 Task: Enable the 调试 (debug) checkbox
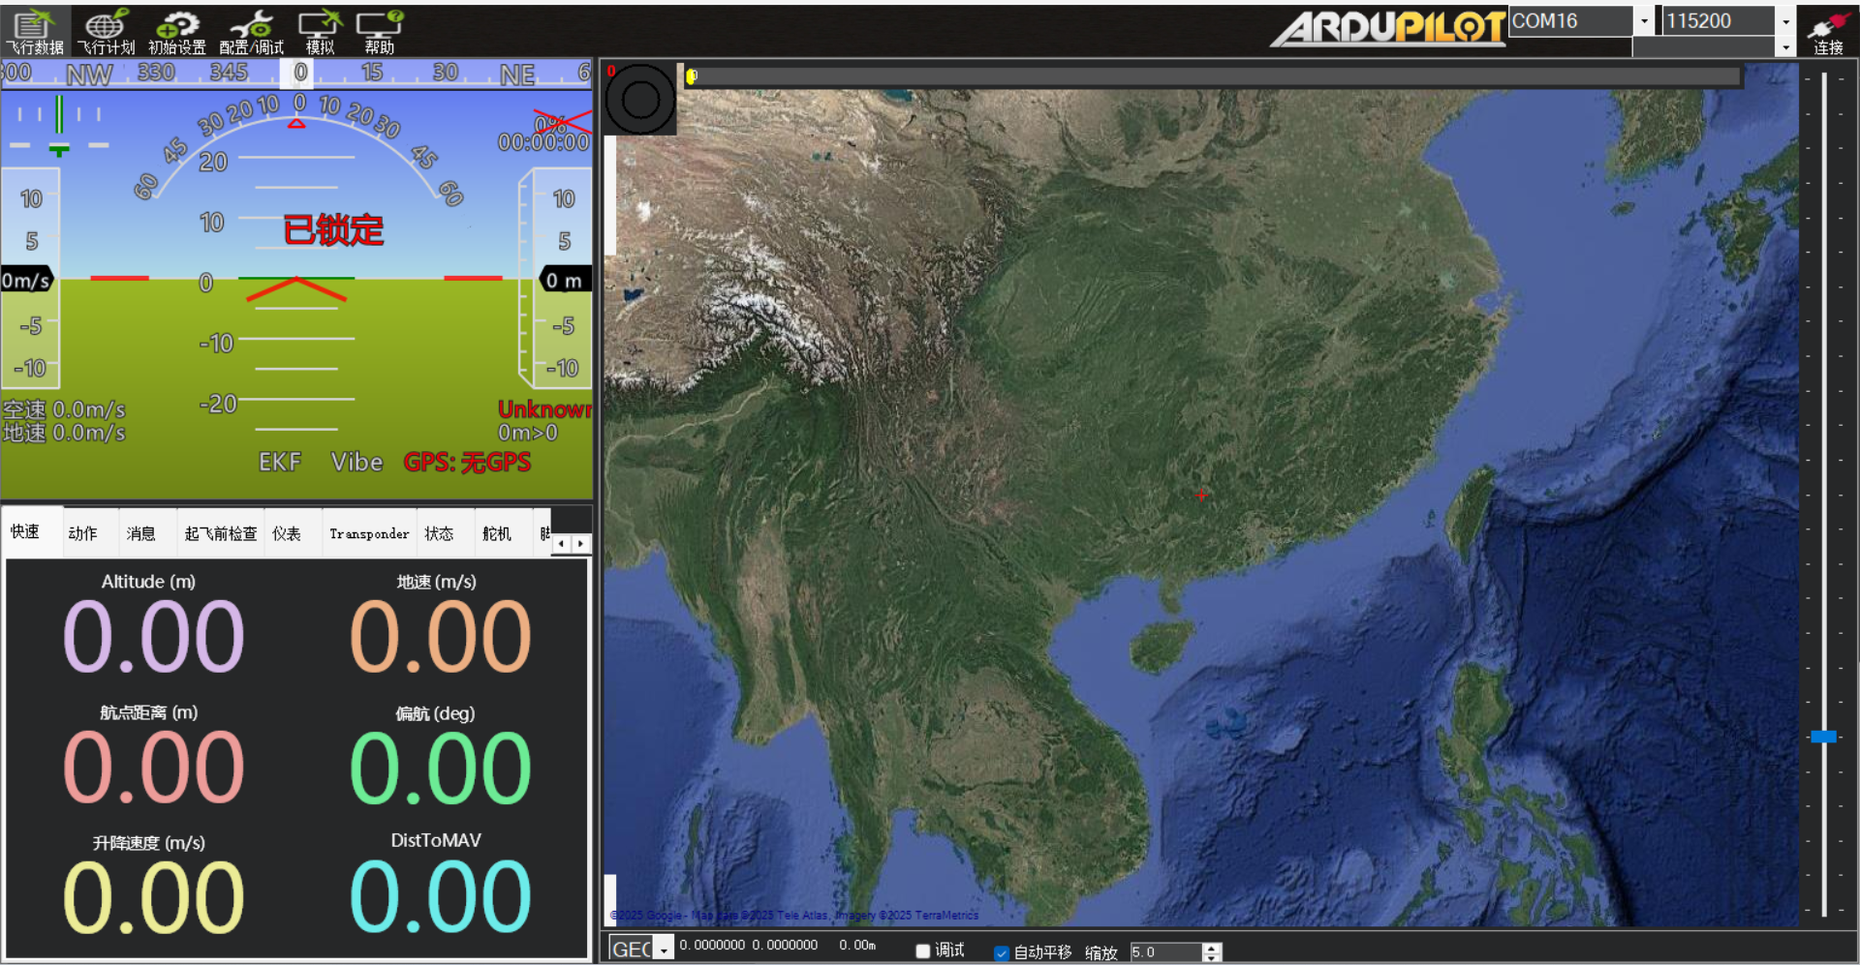coord(923,951)
